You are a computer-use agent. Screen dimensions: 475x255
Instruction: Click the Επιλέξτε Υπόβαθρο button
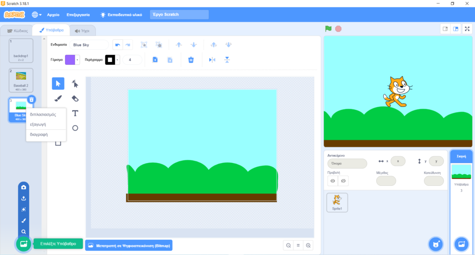pos(58,243)
